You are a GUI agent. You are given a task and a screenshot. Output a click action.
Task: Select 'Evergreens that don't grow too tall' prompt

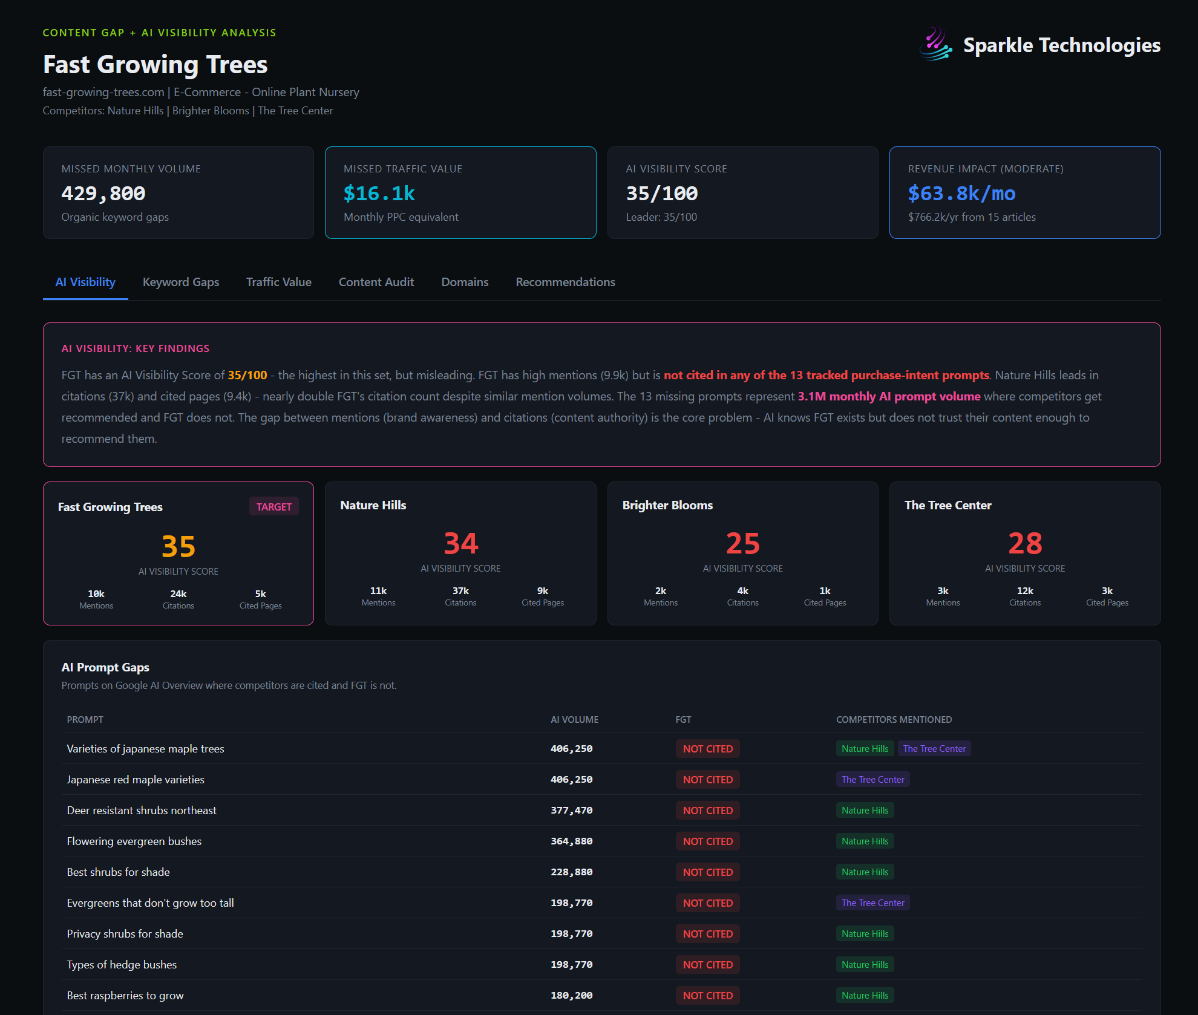pos(150,903)
